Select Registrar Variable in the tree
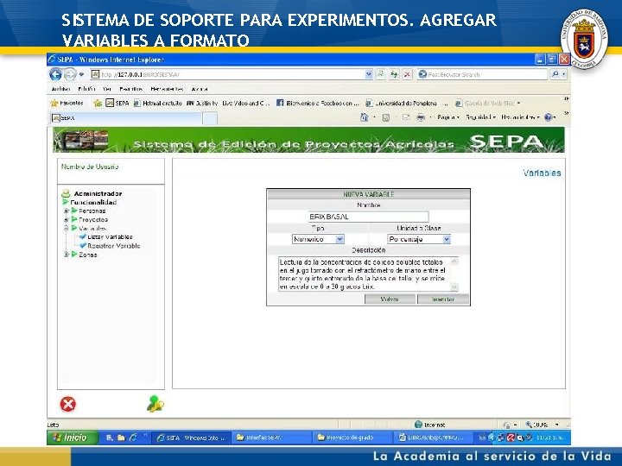 coord(114,246)
